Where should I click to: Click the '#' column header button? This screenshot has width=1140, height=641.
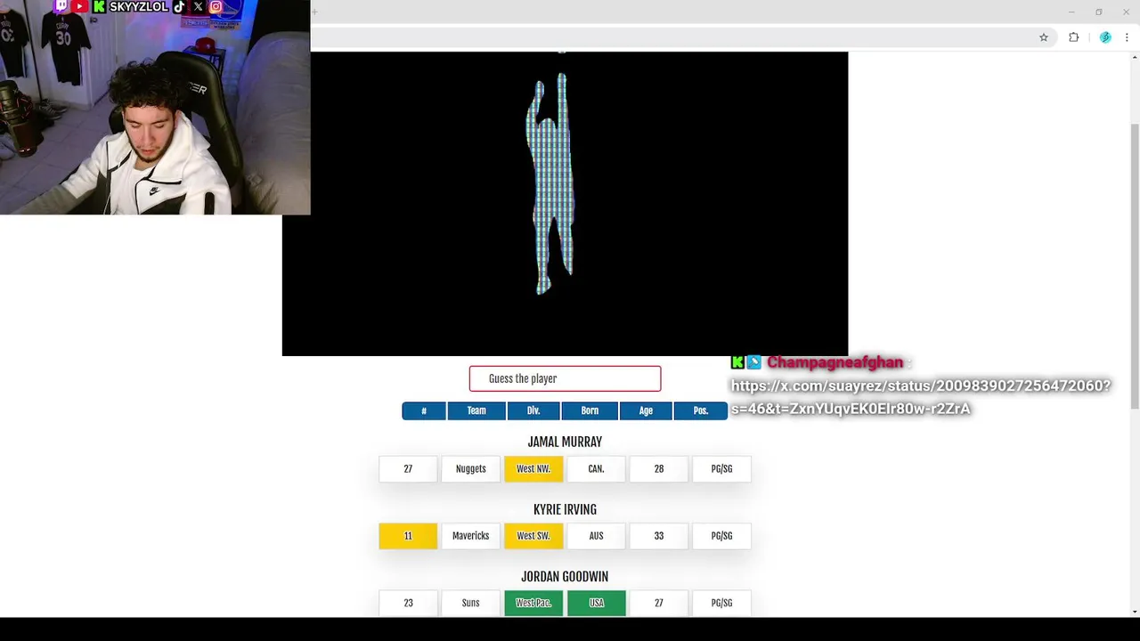point(424,410)
